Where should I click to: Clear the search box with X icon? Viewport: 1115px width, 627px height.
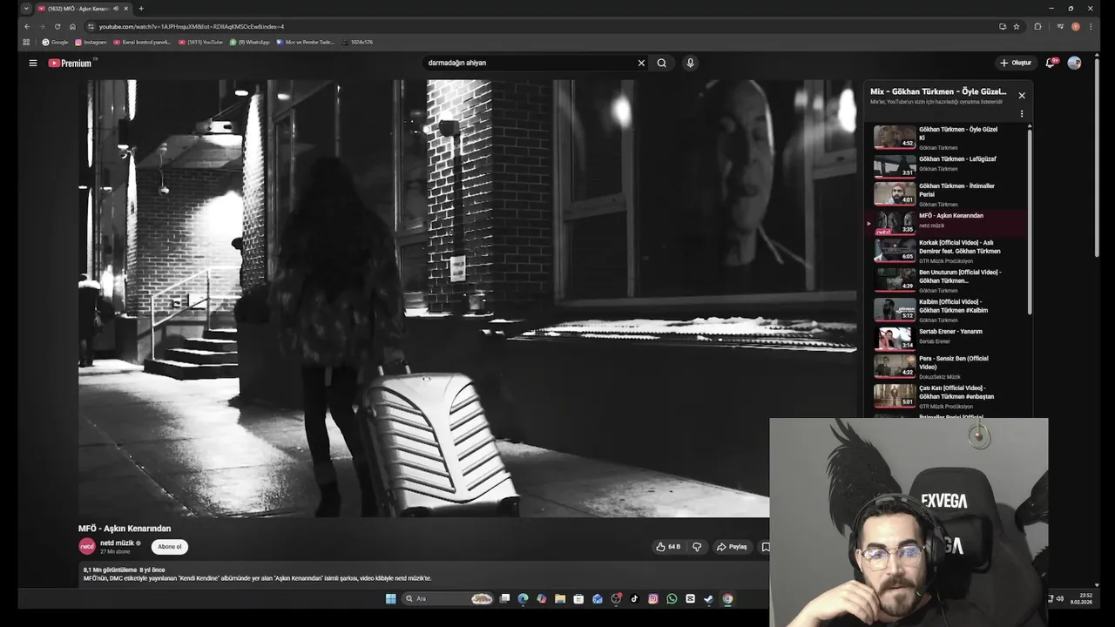641,63
